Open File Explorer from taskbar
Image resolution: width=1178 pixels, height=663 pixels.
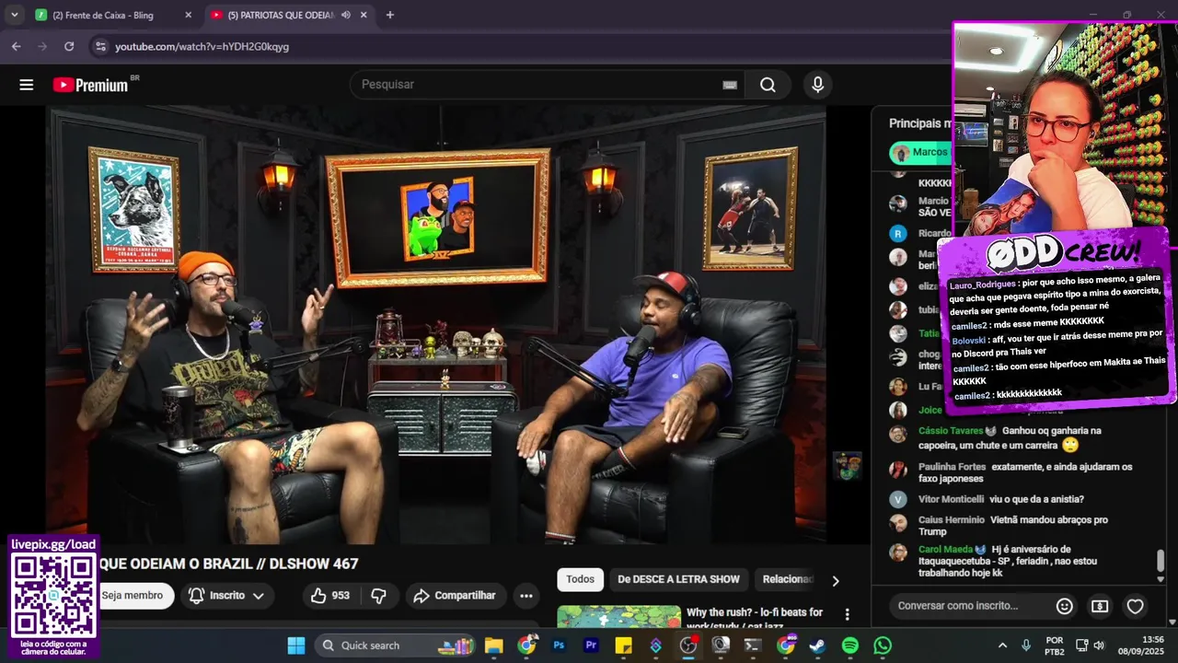click(494, 646)
